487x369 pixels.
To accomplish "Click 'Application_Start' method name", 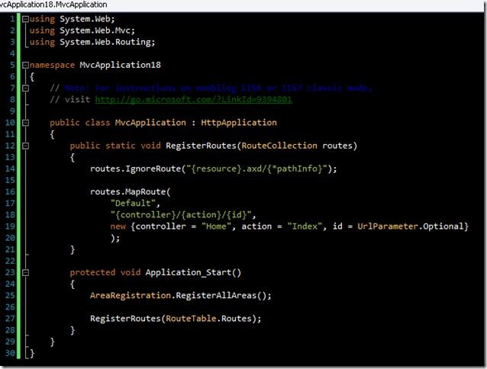I will pyautogui.click(x=189, y=273).
